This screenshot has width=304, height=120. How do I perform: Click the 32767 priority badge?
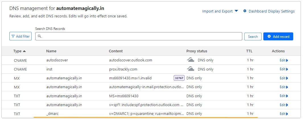coord(179,78)
